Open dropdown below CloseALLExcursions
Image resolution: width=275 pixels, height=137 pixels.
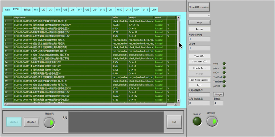tap(199, 15)
